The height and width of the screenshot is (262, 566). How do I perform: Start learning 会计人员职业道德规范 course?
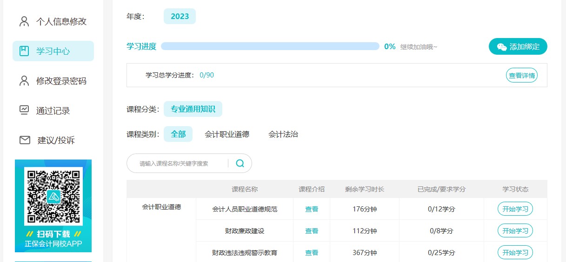pos(515,209)
